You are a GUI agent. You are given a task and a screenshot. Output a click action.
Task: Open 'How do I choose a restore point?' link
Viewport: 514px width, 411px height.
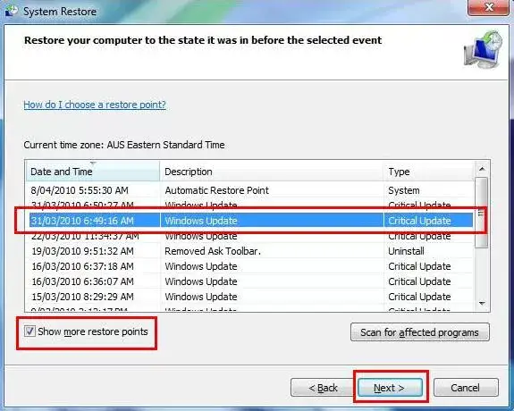95,105
